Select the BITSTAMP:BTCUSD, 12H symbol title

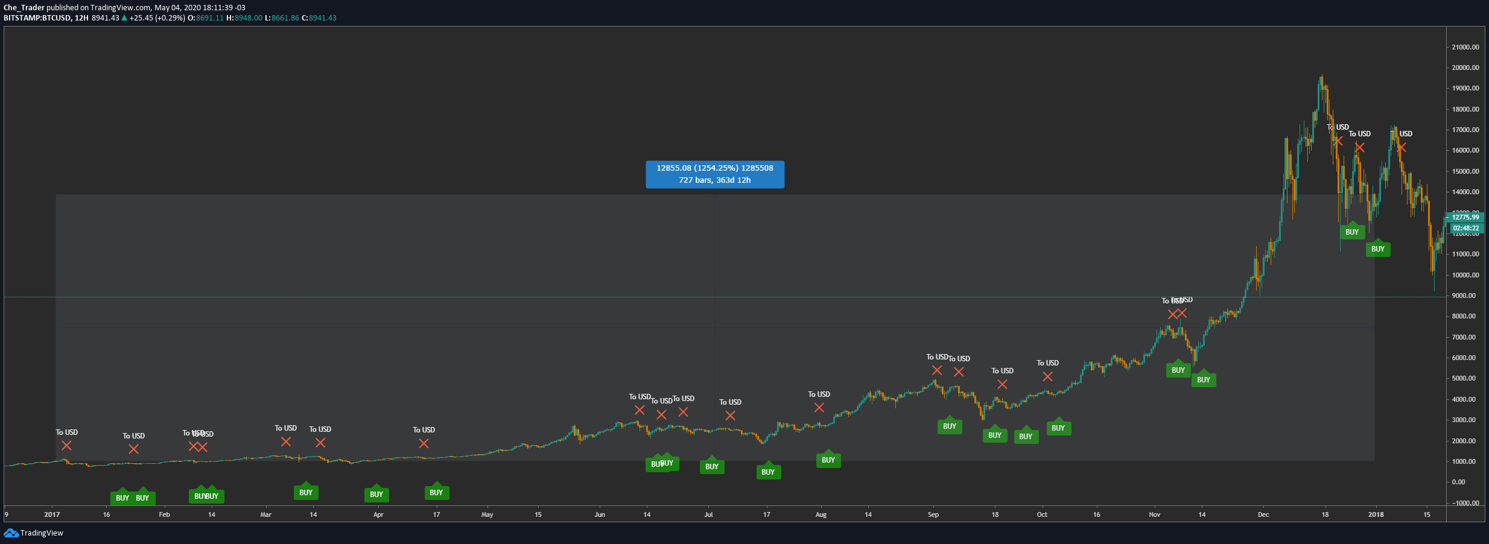46,18
